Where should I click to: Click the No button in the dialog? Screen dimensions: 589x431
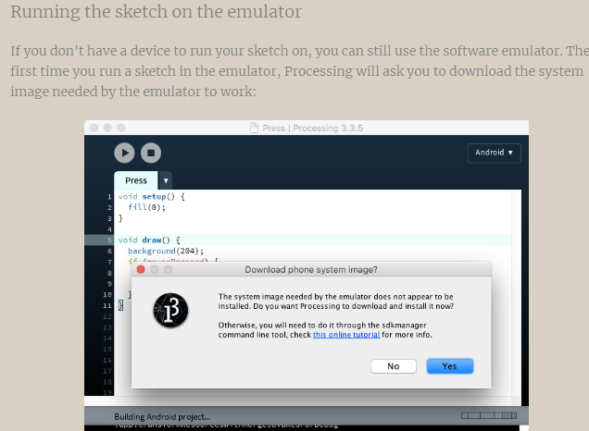click(394, 366)
